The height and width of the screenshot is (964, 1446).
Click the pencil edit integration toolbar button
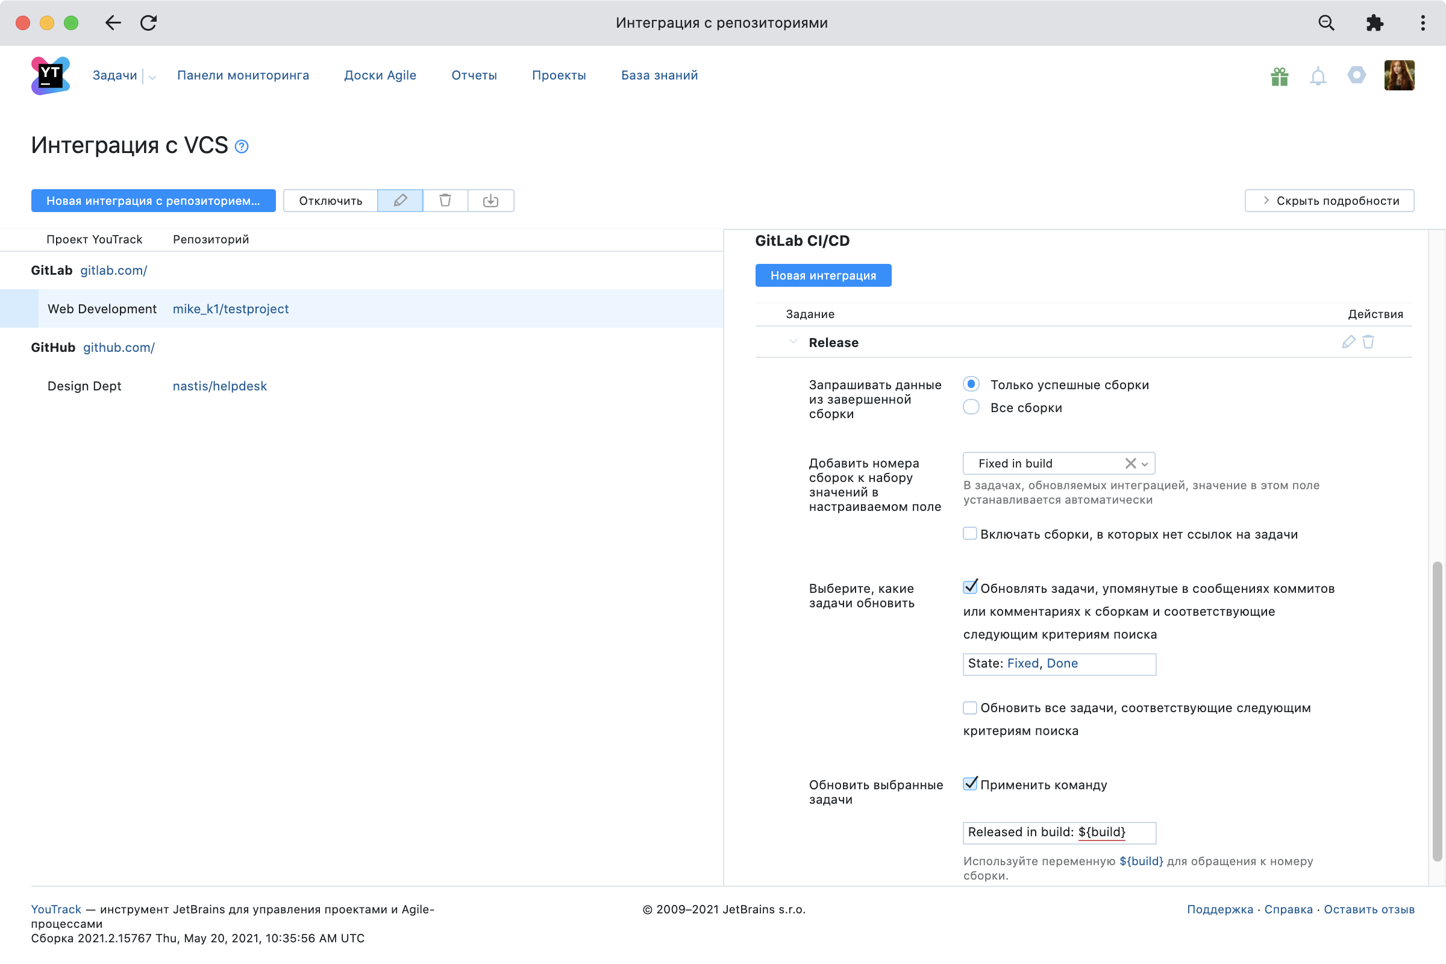click(x=400, y=201)
